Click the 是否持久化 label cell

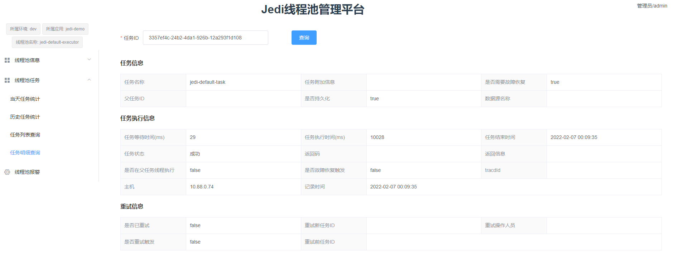point(334,99)
